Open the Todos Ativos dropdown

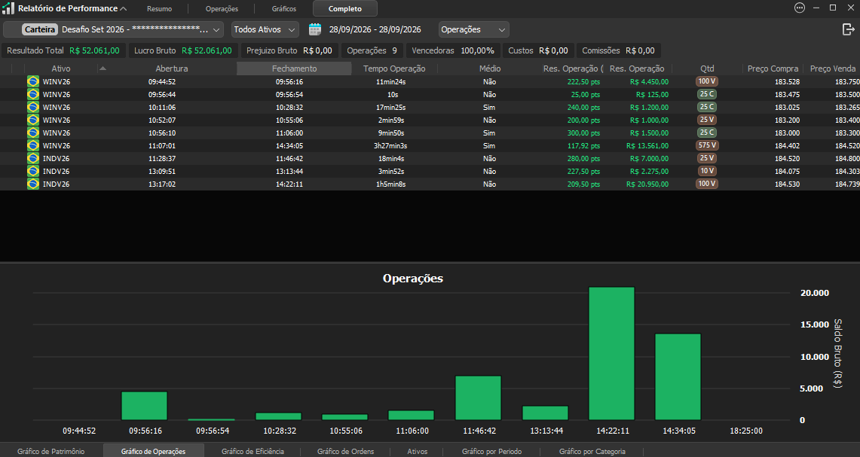265,29
